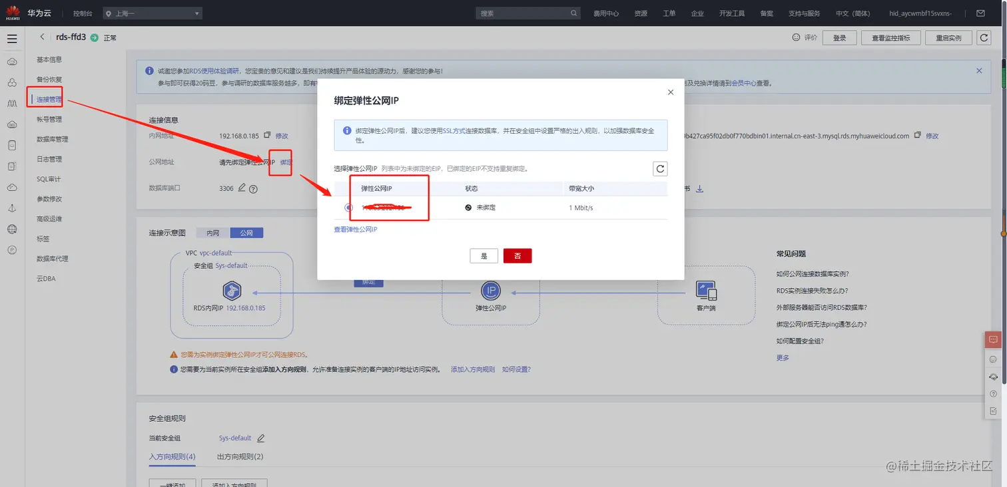Open the 工单 menu in top bar
Image resolution: width=1007 pixels, height=487 pixels.
pyautogui.click(x=669, y=13)
